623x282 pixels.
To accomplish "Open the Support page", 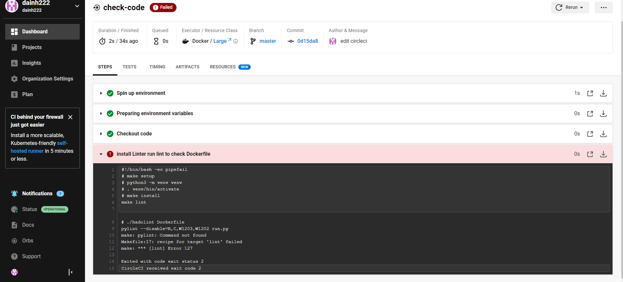I will (31, 256).
